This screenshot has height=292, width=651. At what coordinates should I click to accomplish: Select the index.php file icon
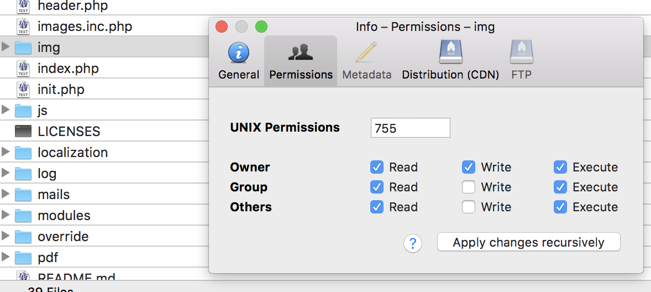[x=23, y=69]
